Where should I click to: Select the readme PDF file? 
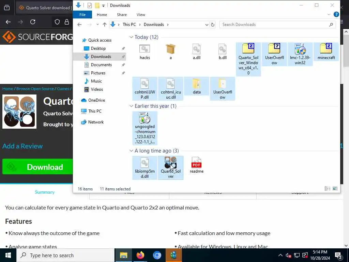[197, 165]
